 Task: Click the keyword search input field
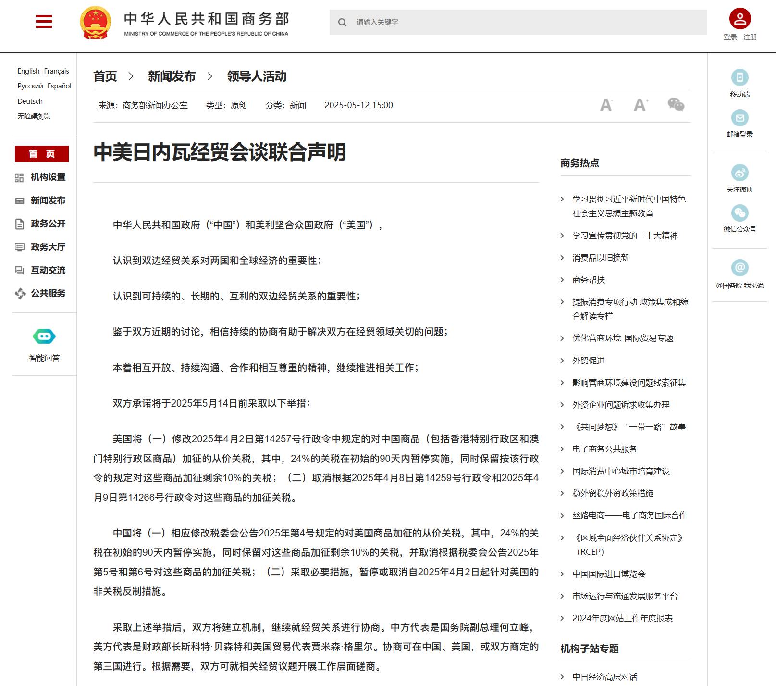518,22
